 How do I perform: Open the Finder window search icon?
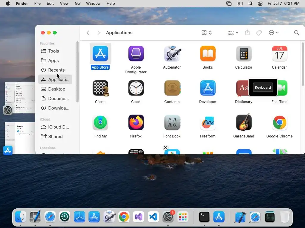point(296,33)
